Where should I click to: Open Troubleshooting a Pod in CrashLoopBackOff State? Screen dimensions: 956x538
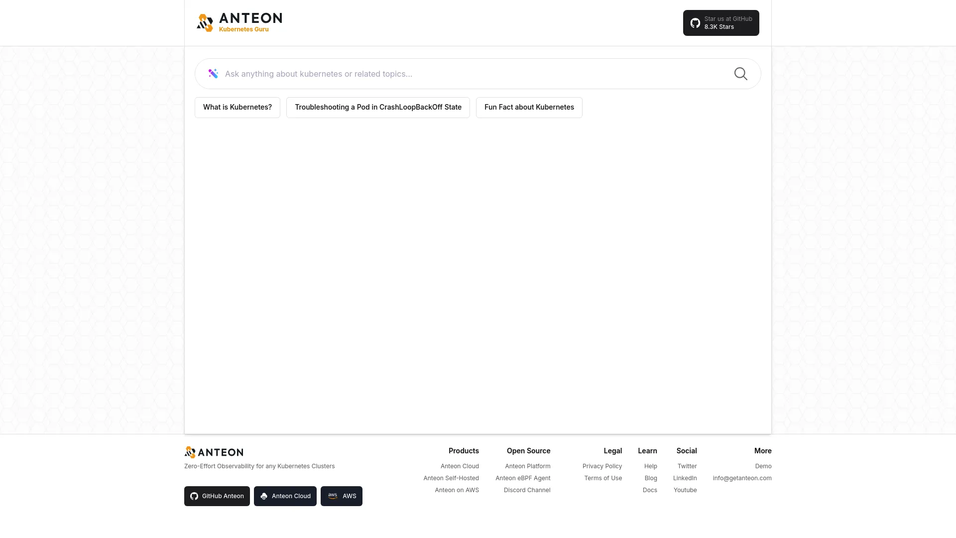pos(378,107)
